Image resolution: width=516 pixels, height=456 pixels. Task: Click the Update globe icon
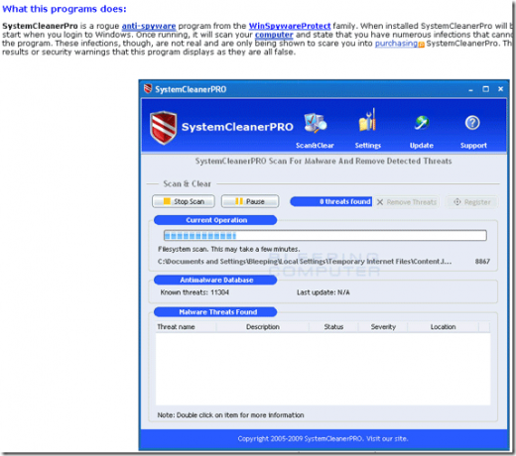coord(422,123)
